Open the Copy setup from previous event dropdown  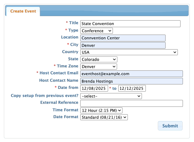[111, 96]
